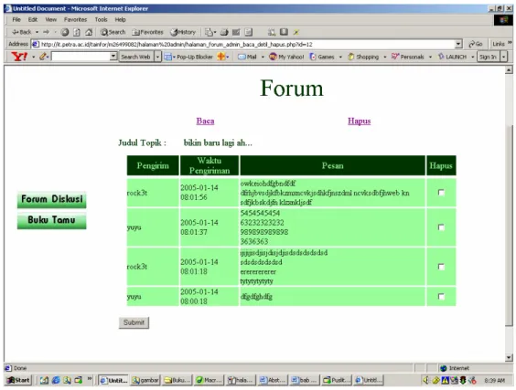This screenshot has width=516, height=390.
Task: Open the Search Web dropdown arrow
Action: 157,57
